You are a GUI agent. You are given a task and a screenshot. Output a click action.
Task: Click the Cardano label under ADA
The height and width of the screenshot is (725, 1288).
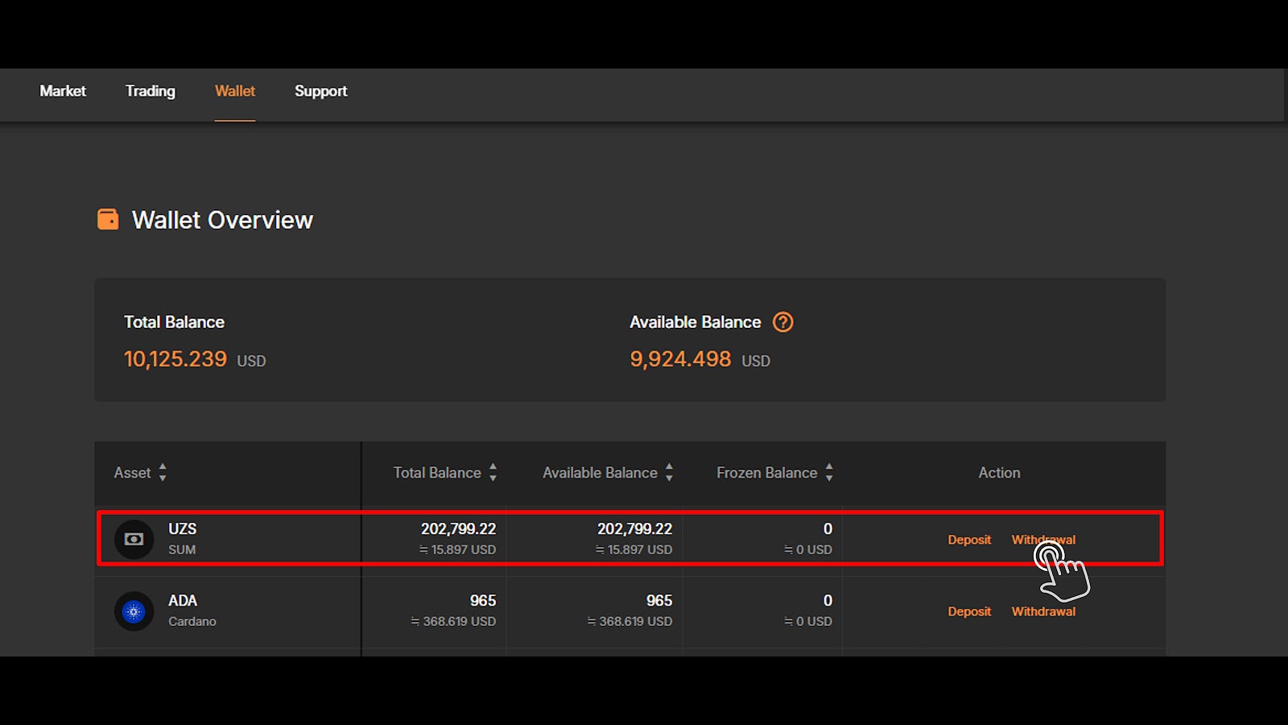pyautogui.click(x=192, y=621)
